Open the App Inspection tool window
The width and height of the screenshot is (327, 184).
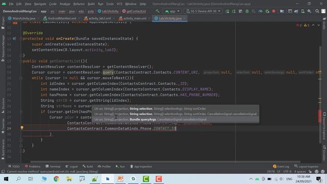141,167
